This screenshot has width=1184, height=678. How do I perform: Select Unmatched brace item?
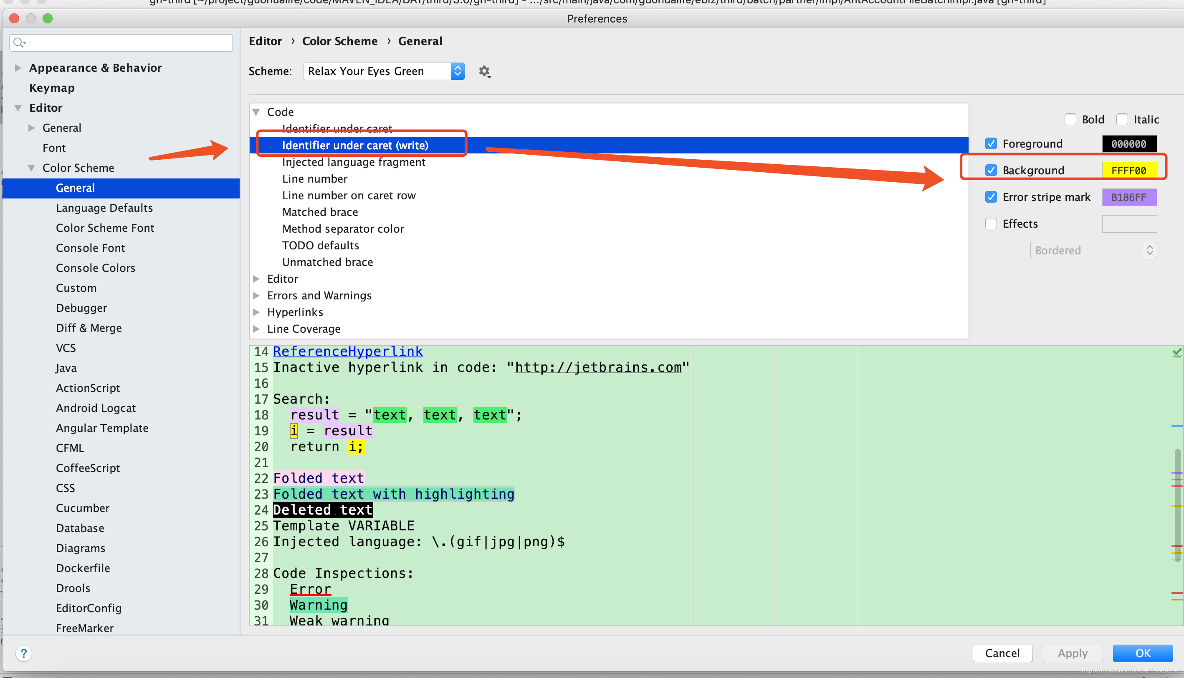coord(327,262)
